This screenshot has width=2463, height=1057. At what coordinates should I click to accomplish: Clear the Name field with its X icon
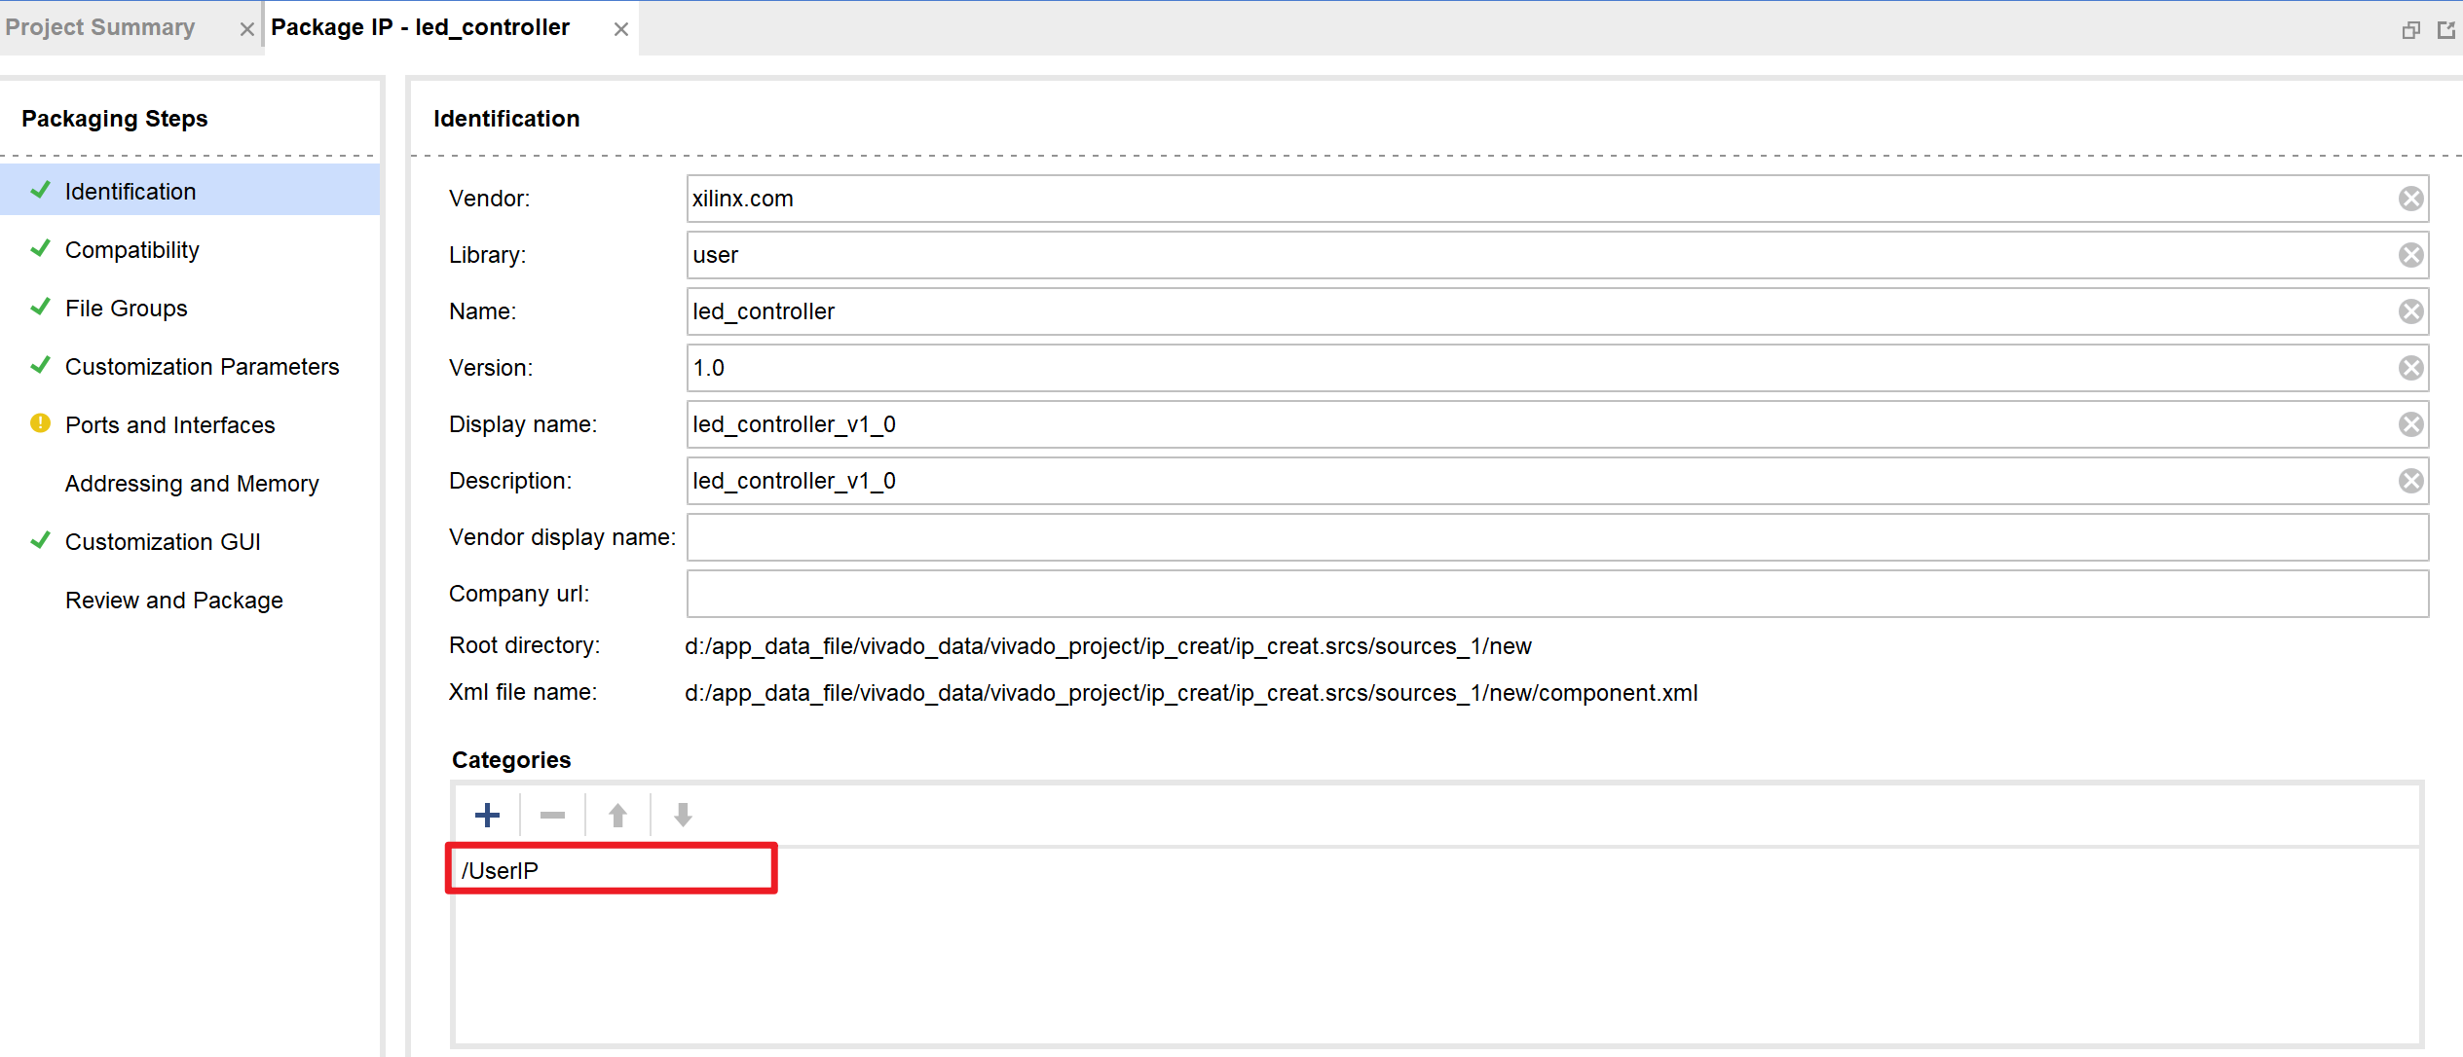2410,311
